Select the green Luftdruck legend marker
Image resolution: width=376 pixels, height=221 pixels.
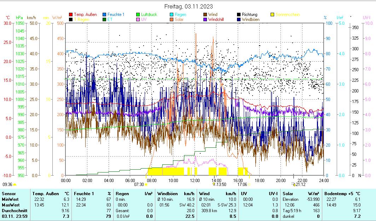coord(138,15)
